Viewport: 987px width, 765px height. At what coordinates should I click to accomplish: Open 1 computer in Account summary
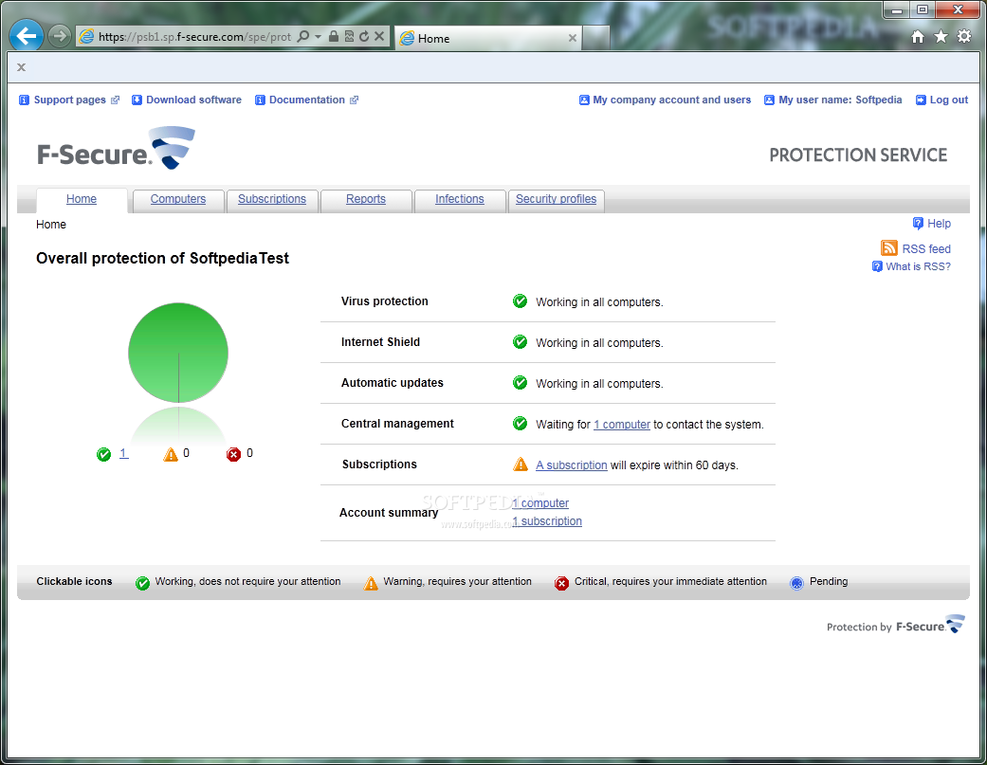(540, 503)
